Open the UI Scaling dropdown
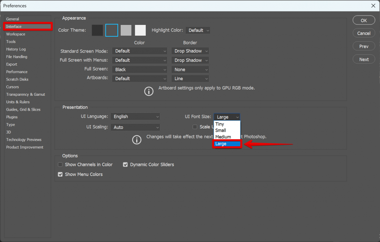The height and width of the screenshot is (242, 380). pos(135,127)
